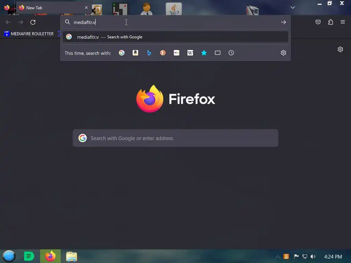Search in History clock icon
The image size is (351, 263).
pos(231,53)
